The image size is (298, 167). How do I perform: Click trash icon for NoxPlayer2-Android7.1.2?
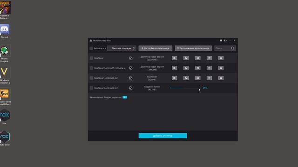(209, 68)
